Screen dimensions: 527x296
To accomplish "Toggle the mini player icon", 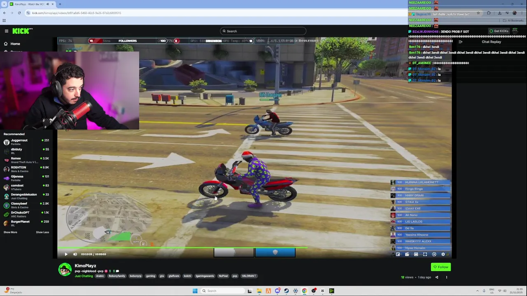I will tap(398, 254).
